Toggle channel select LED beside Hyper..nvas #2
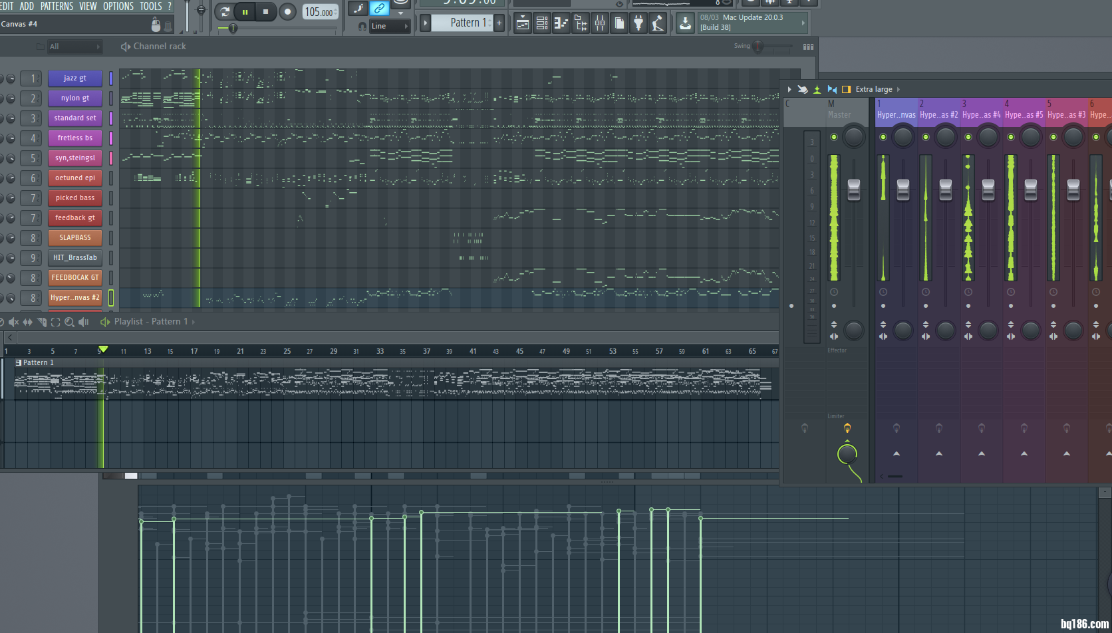Image resolution: width=1112 pixels, height=633 pixels. tap(111, 297)
